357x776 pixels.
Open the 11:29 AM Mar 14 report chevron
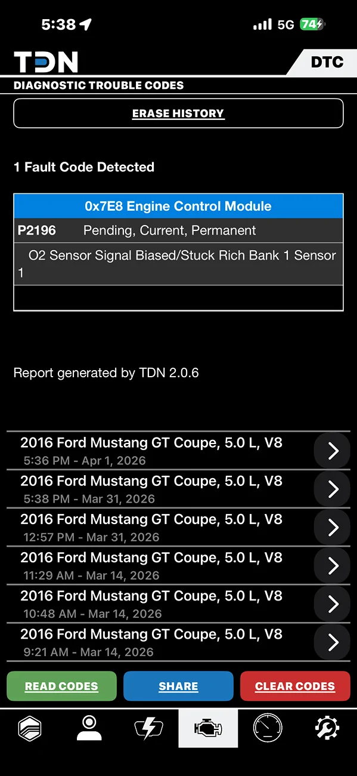(333, 566)
